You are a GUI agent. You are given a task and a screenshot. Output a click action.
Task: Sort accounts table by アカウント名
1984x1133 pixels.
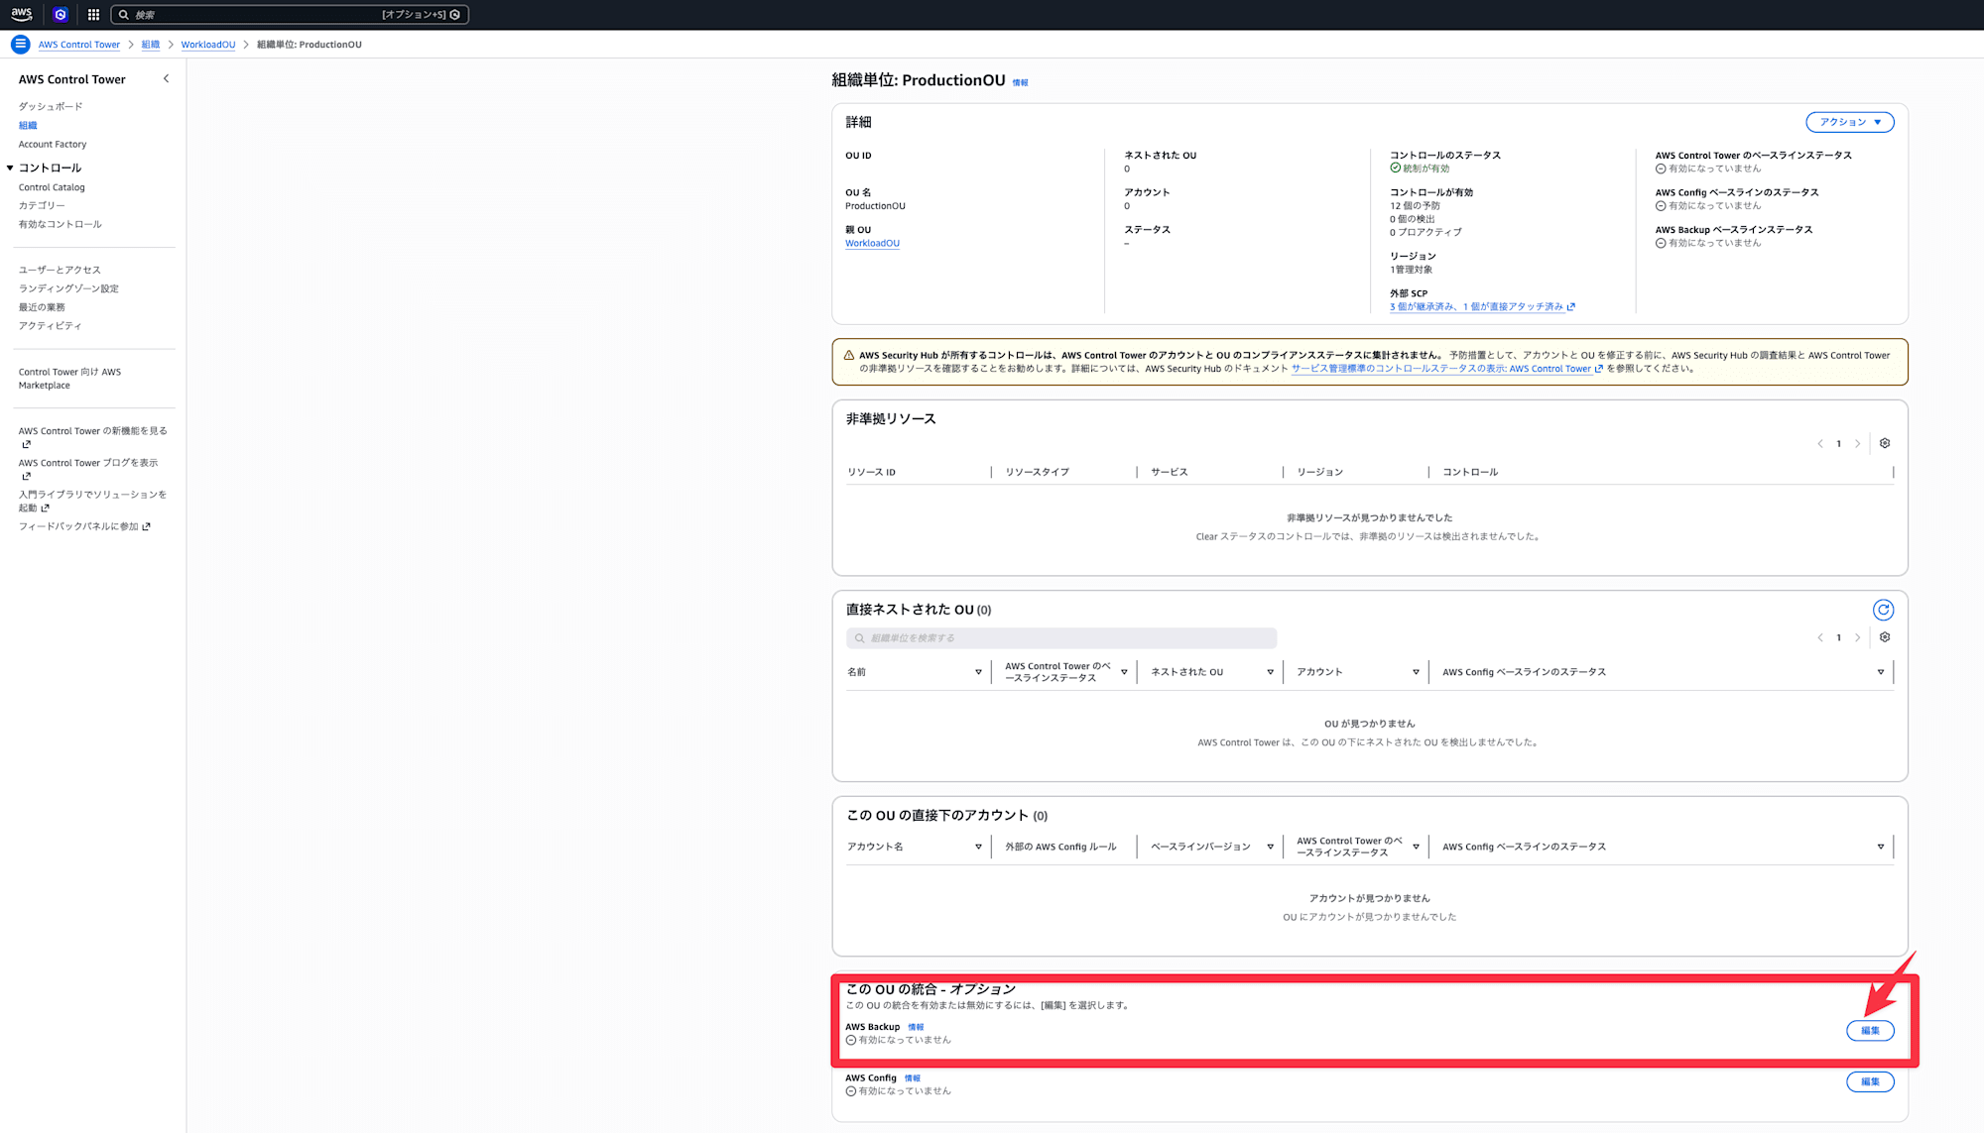tap(978, 847)
